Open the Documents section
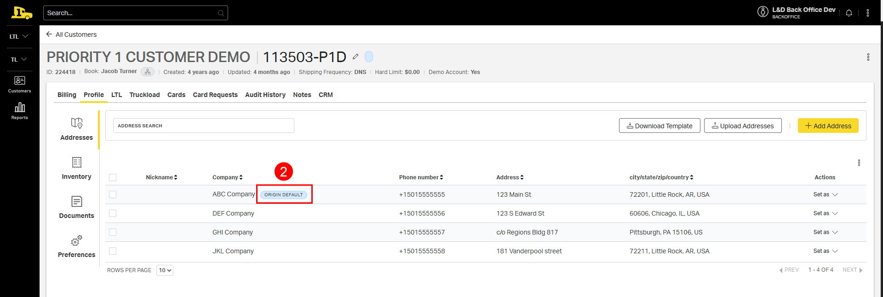The width and height of the screenshot is (883, 297). (76, 208)
